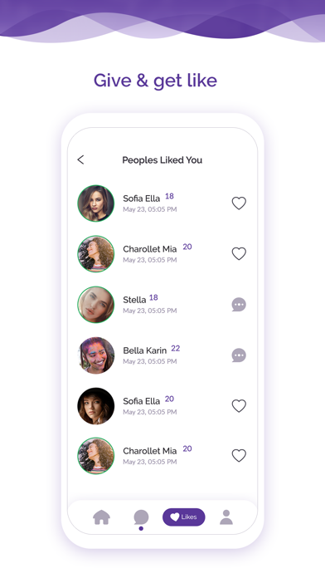View Stella's profile picture

coord(95,305)
